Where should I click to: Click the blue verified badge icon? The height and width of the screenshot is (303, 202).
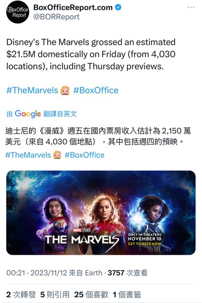(118, 8)
